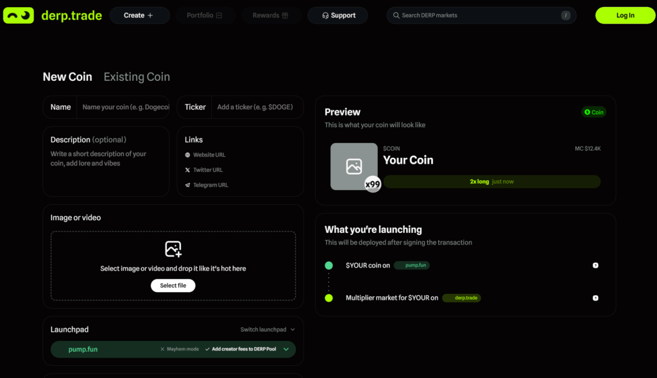657x378 pixels.
Task: Toggle Mayhem mode option
Action: coord(179,350)
